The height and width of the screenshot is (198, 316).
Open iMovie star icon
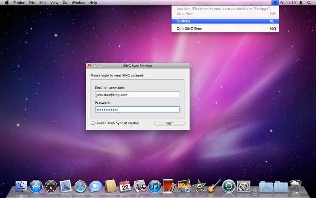[x=199, y=186]
